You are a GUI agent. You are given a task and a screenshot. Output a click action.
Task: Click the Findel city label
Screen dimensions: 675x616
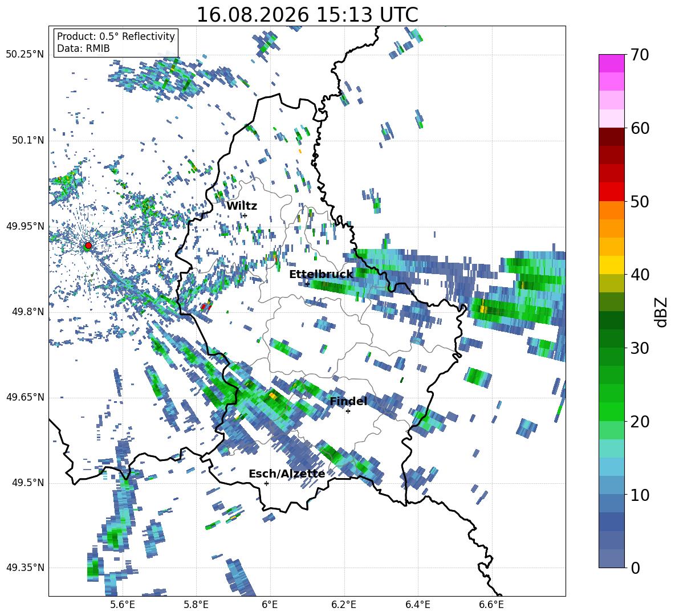[348, 401]
